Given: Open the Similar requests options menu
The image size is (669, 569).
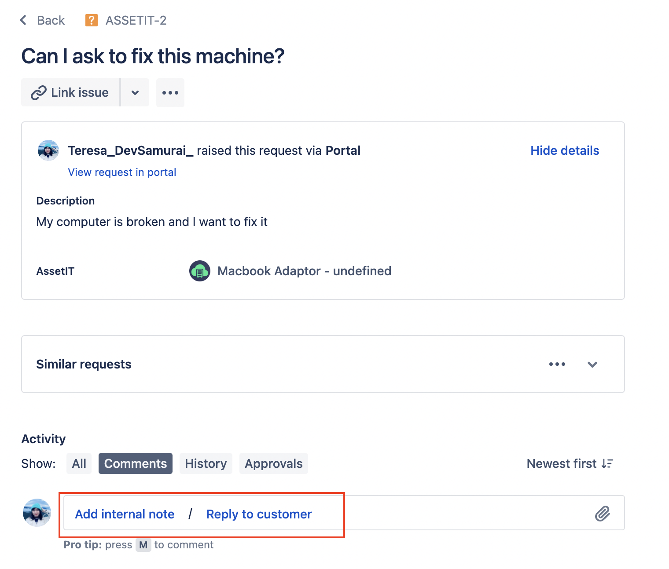Looking at the screenshot, I should 557,364.
